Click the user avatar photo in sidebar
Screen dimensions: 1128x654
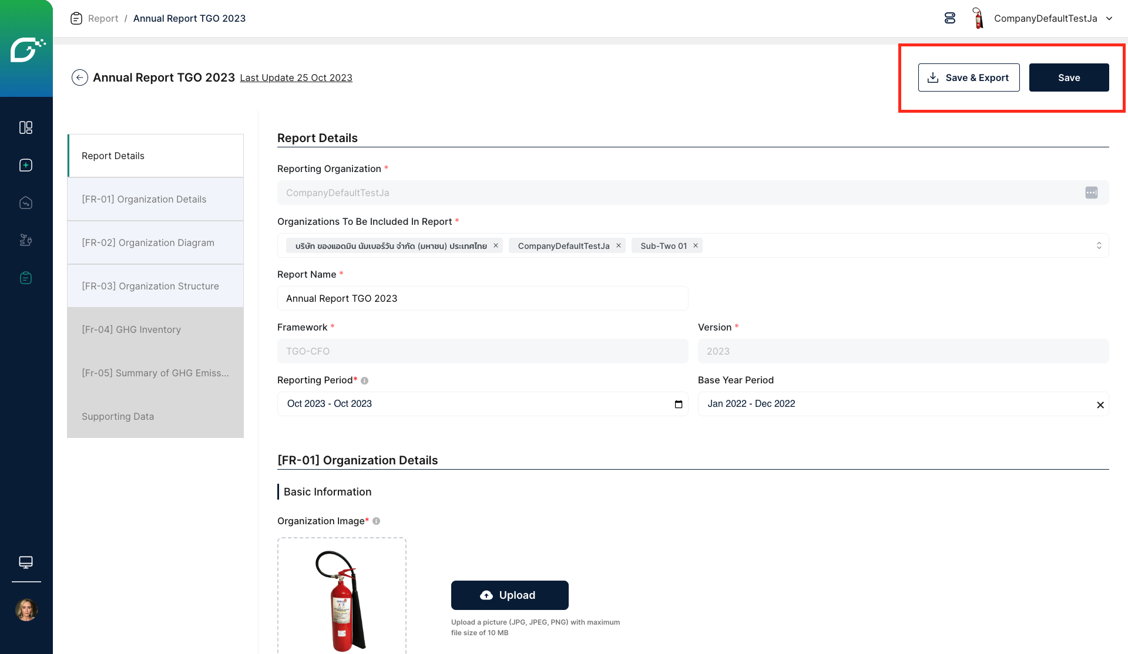(x=26, y=610)
